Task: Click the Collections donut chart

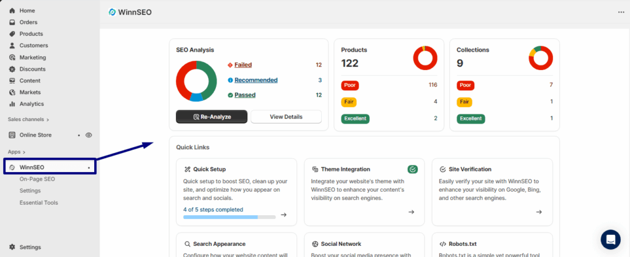Action: (x=541, y=58)
